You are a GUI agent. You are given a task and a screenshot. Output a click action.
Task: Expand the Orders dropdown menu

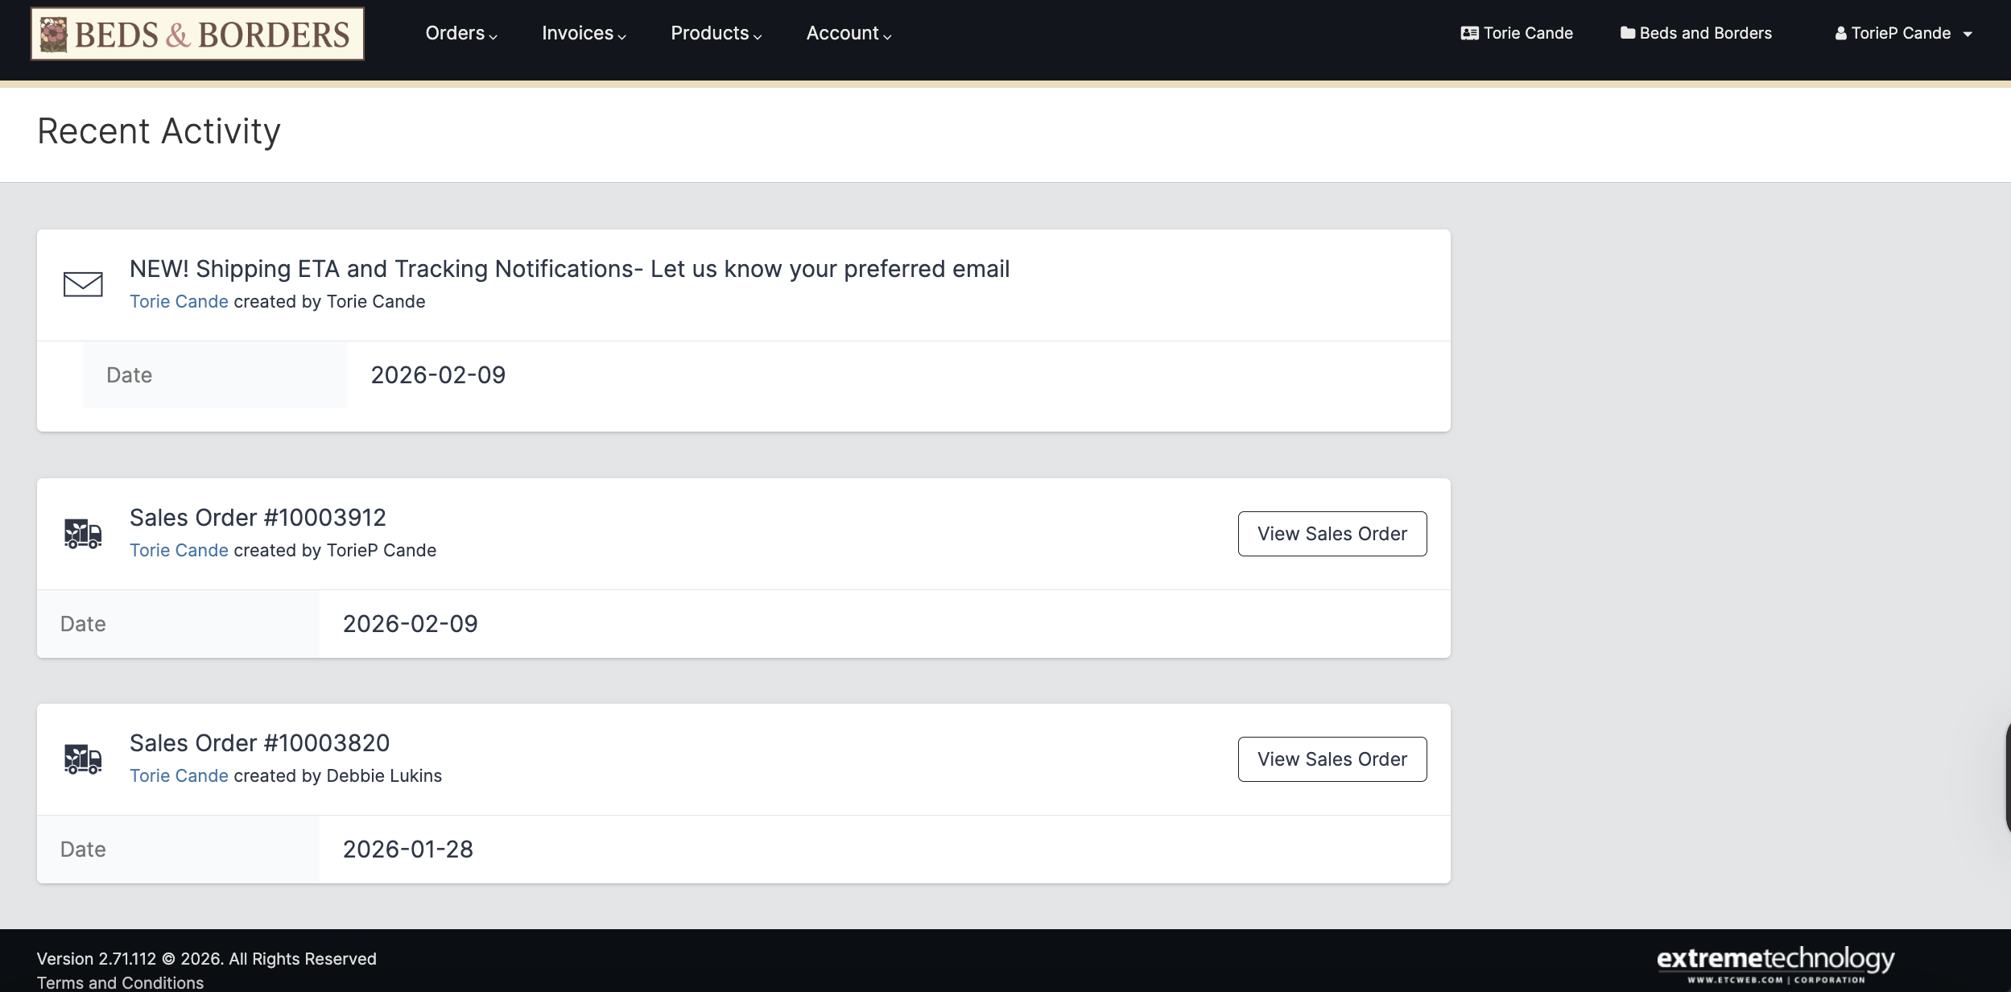point(460,33)
